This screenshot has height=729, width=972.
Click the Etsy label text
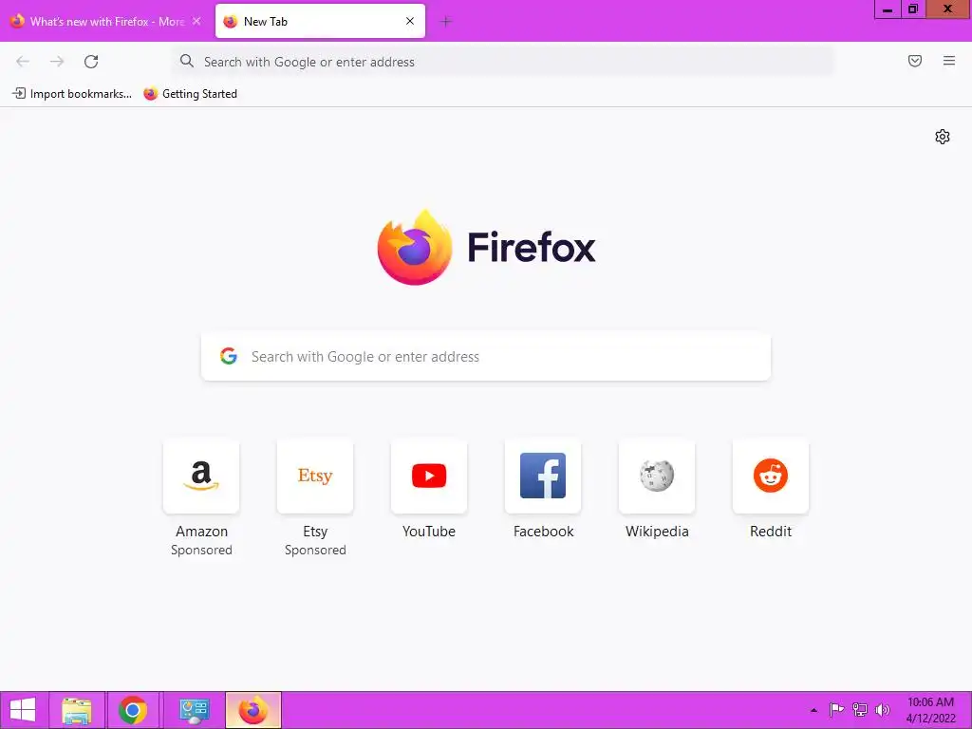pyautogui.click(x=315, y=532)
